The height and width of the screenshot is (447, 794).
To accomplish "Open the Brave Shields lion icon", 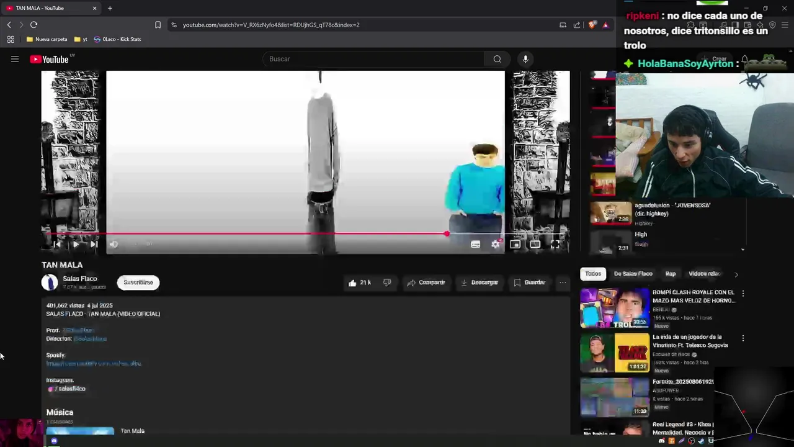I will click(592, 25).
